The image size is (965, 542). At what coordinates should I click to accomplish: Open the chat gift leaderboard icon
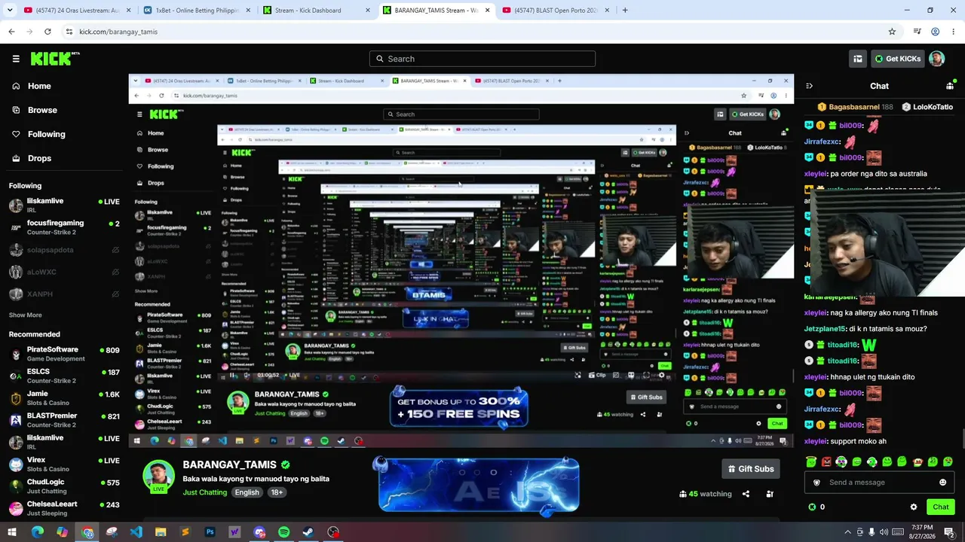pos(950,86)
